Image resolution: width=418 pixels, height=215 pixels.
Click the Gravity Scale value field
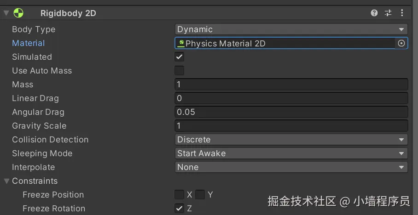291,126
